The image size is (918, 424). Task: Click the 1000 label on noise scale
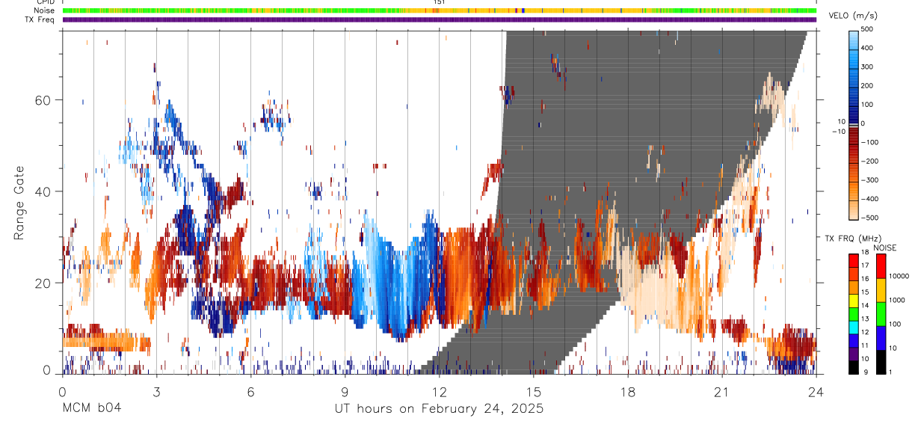898,301
